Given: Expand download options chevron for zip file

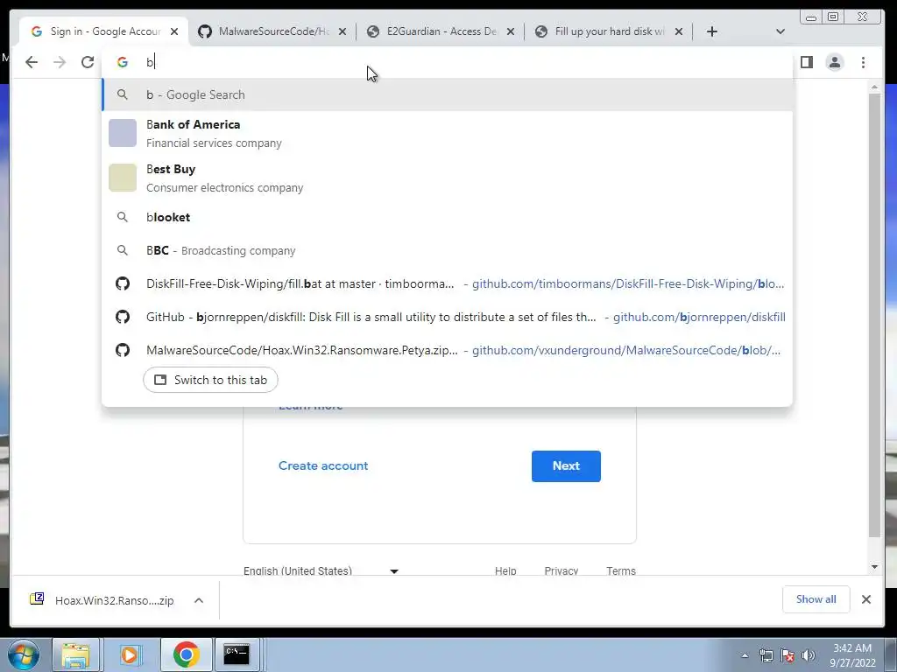Looking at the screenshot, I should 199,600.
